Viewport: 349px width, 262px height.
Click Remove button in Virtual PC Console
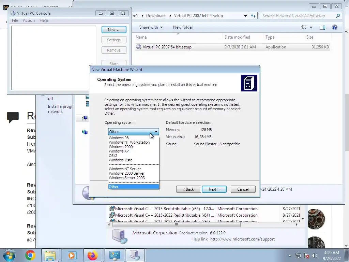114,50
